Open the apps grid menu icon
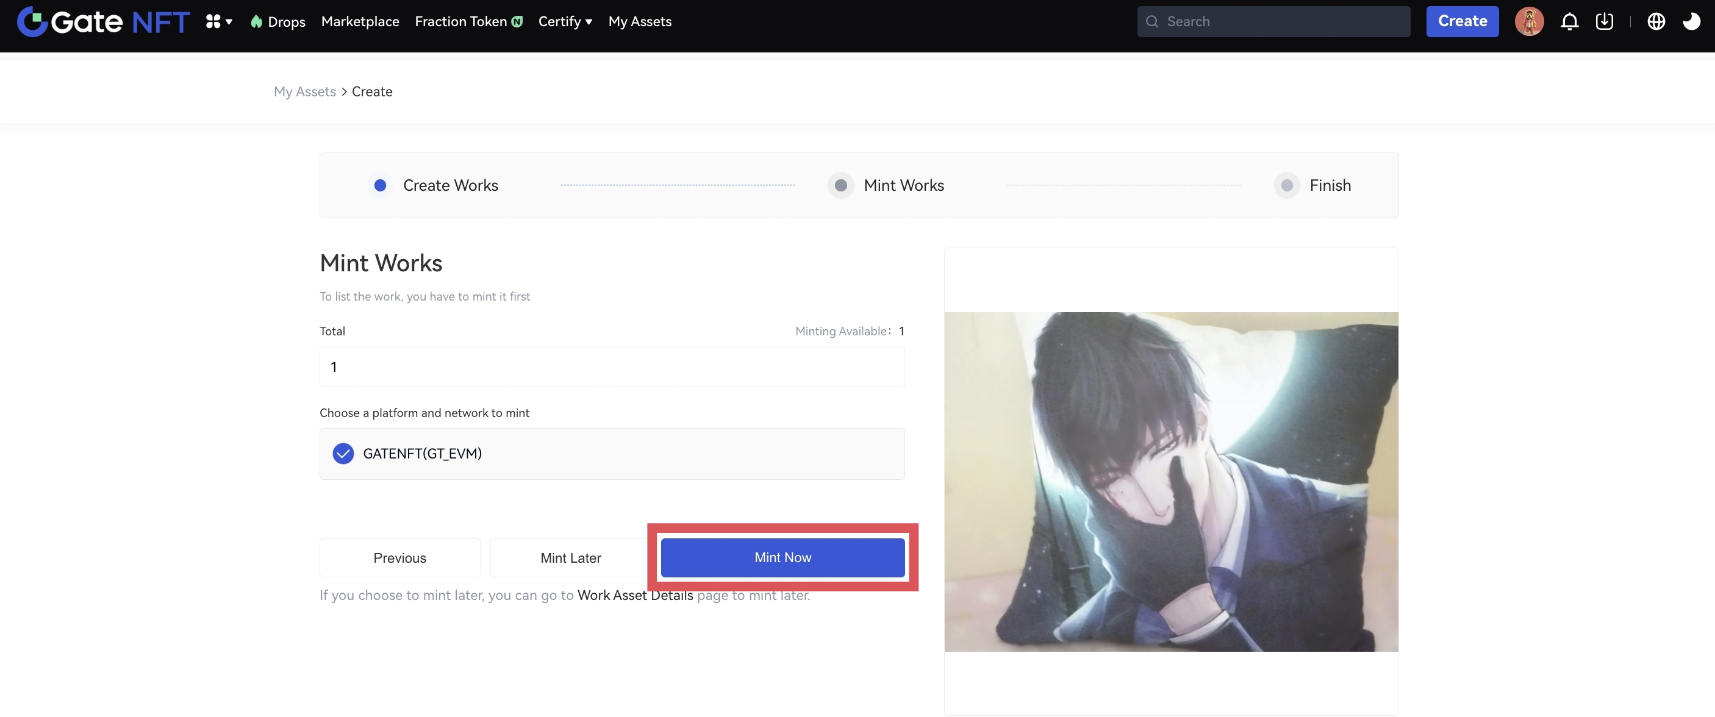Viewport: 1715px width, 717px height. (213, 21)
